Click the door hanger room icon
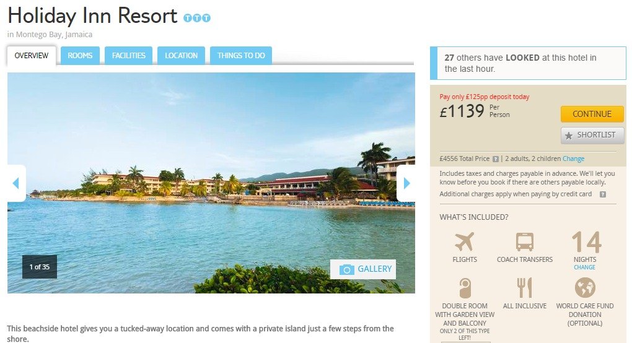The image size is (632, 343). (465, 288)
